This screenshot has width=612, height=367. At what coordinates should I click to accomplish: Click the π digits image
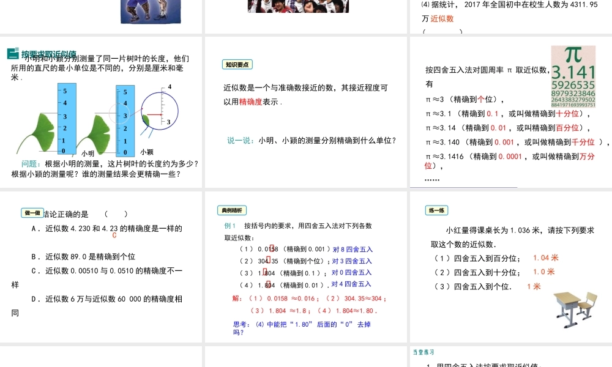point(573,76)
